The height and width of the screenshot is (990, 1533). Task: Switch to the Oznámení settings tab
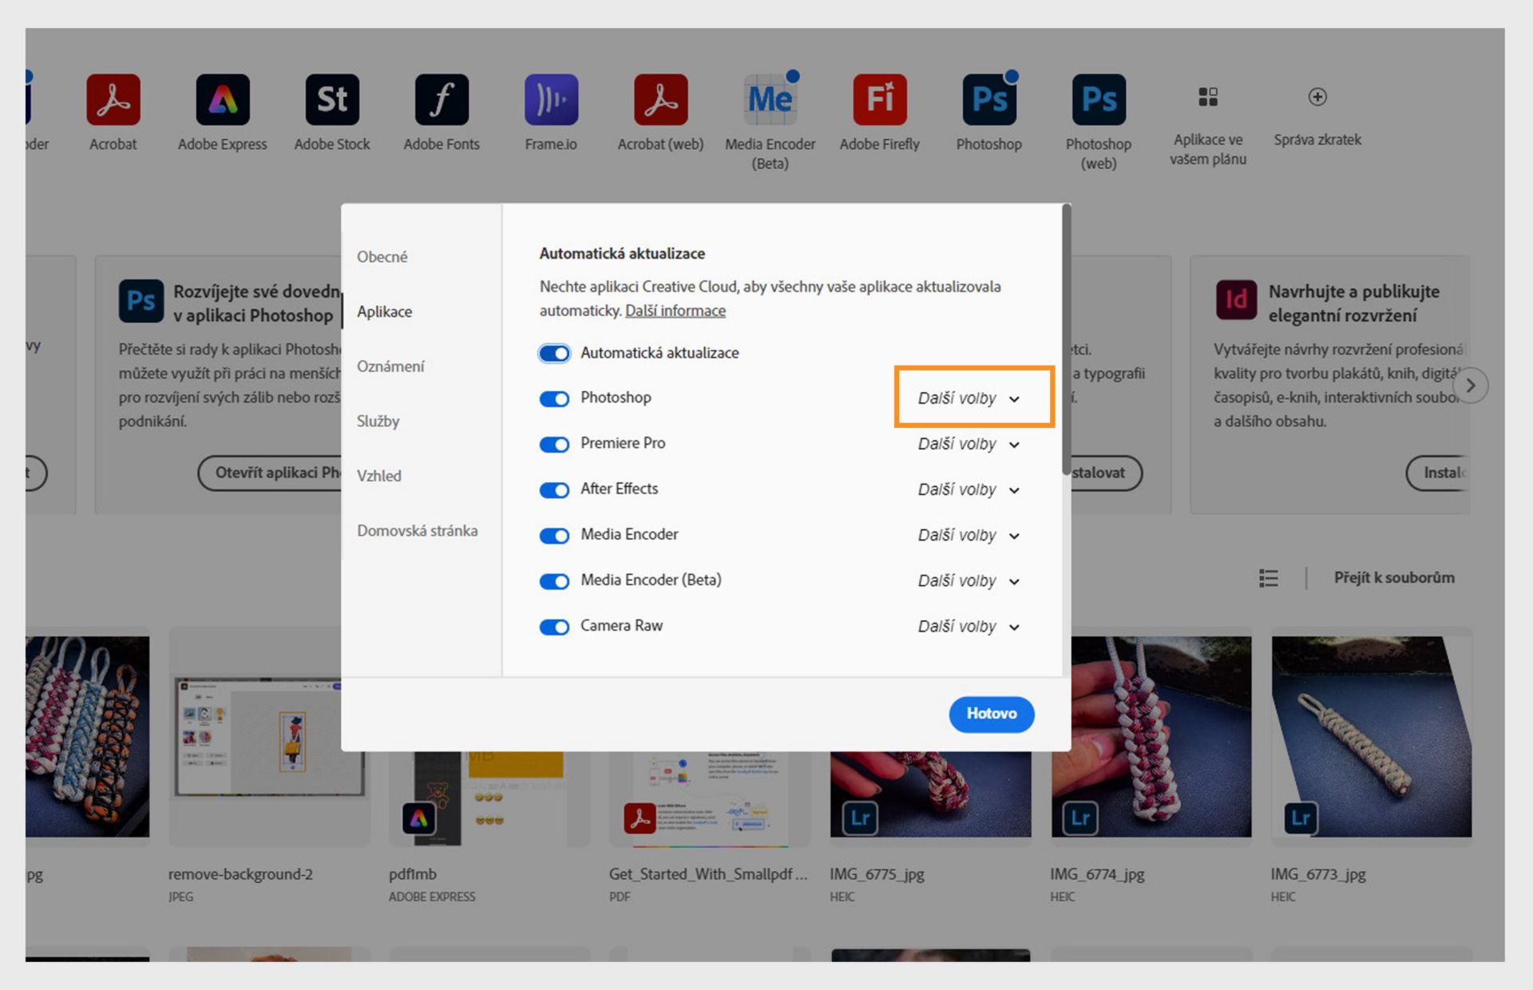pos(390,366)
